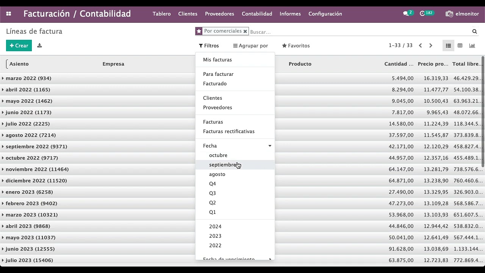Sort by the Producto column header
The image size is (485, 273).
click(x=300, y=64)
